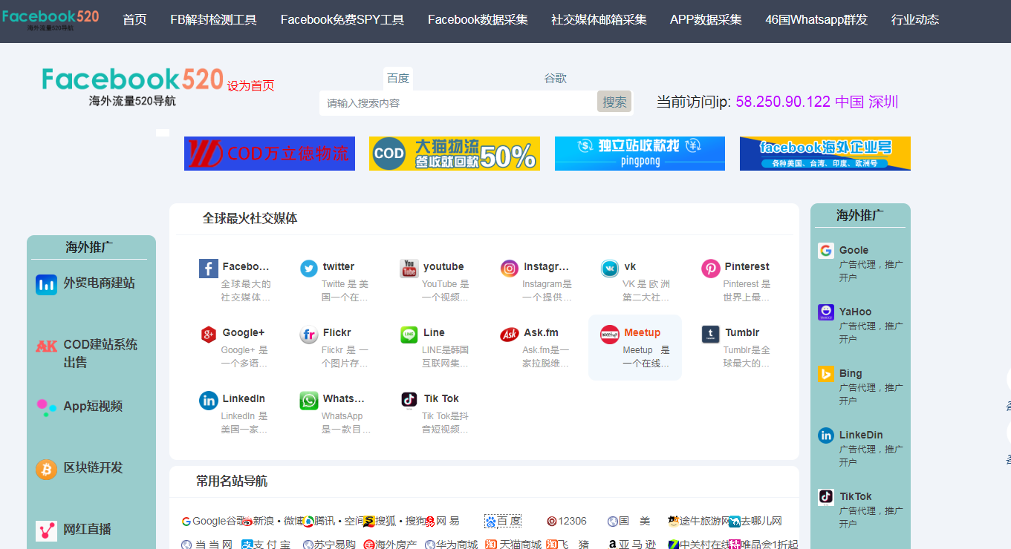Open the Facebook social media icon
Viewport: 1011px width, 549px height.
pos(209,269)
